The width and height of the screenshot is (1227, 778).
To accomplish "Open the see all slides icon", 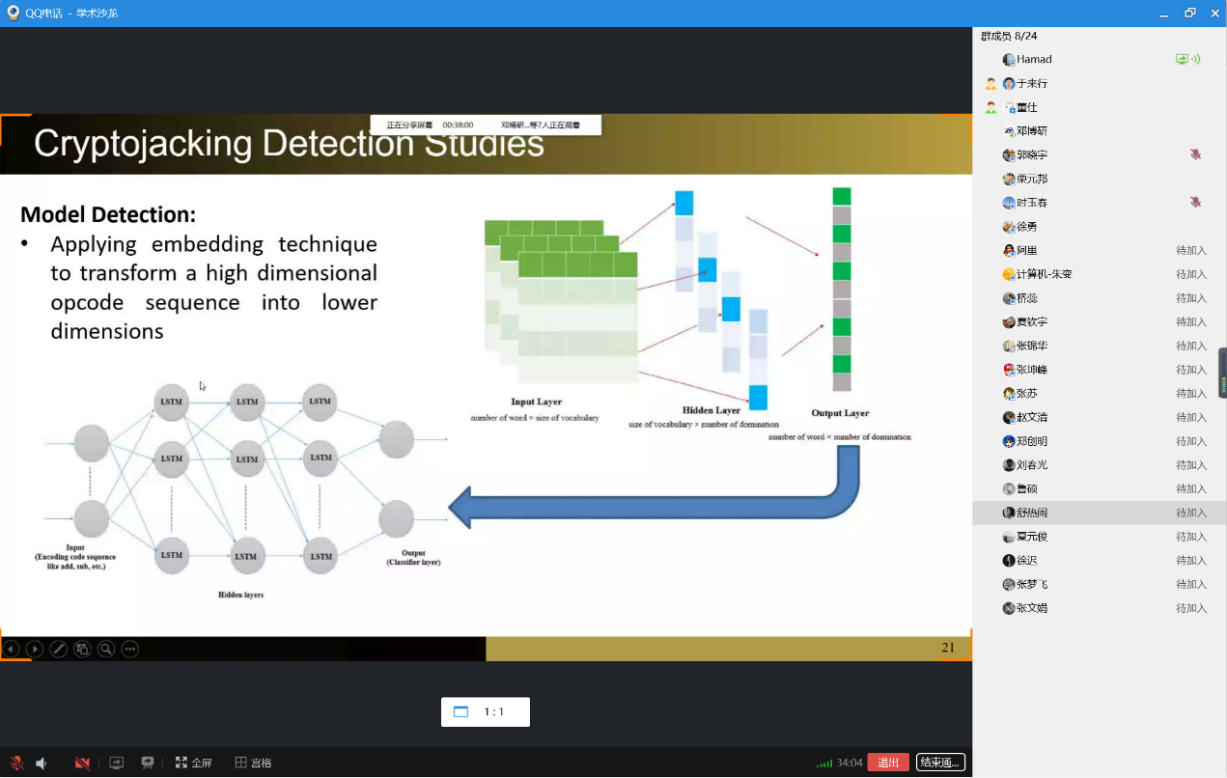I will pyautogui.click(x=82, y=649).
